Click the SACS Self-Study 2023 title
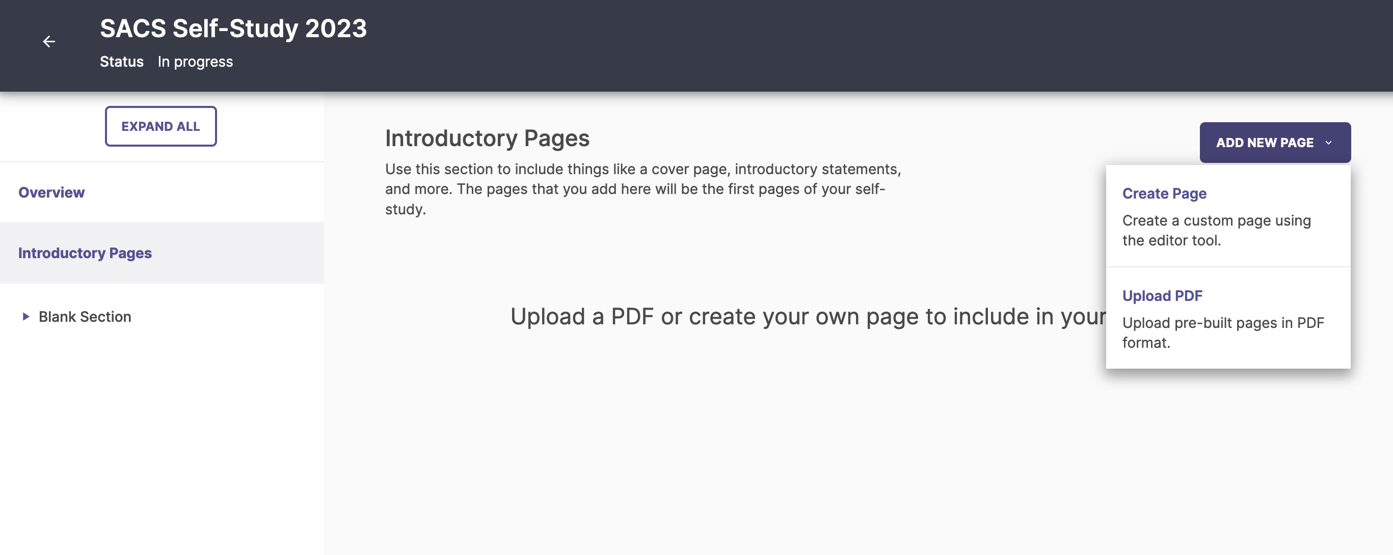 pyautogui.click(x=233, y=28)
